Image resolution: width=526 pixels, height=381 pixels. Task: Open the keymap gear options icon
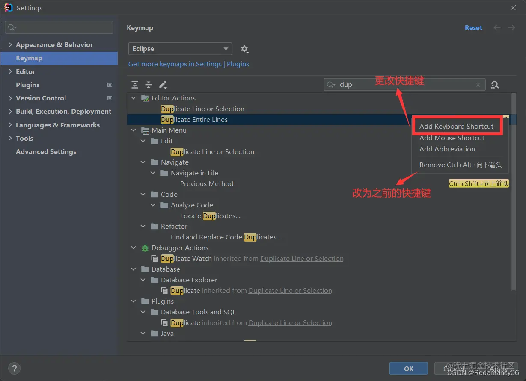tap(244, 49)
